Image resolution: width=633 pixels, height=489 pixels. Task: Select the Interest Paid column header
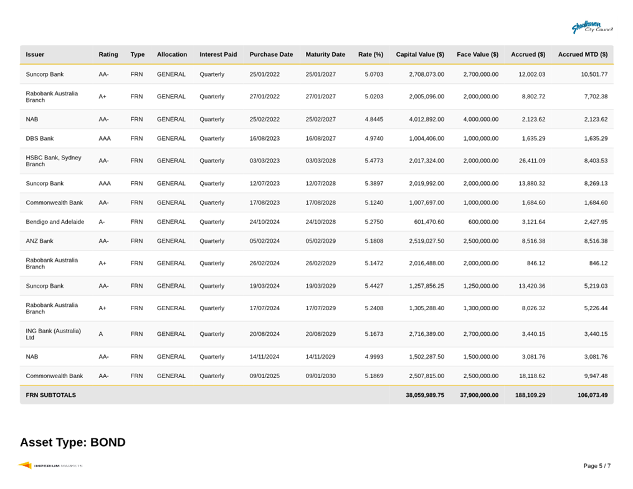click(x=218, y=55)
